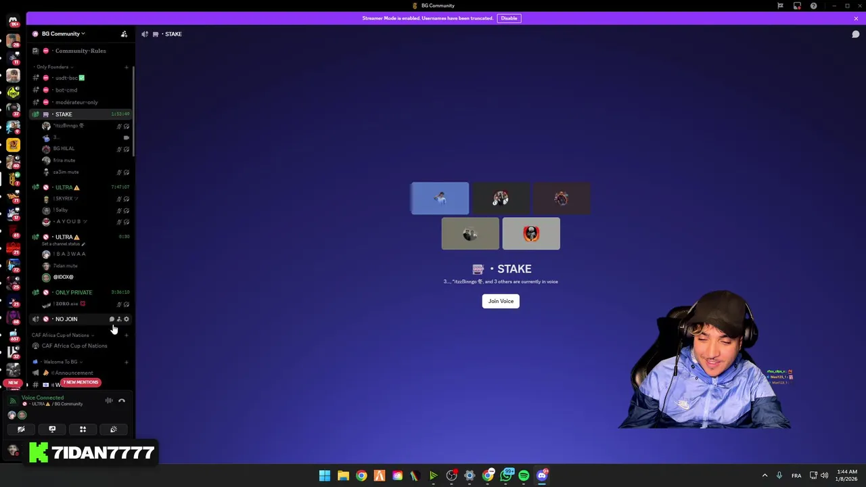Disable Streamer Mode via banner button
Screen dimensions: 866x487
tap(509, 18)
